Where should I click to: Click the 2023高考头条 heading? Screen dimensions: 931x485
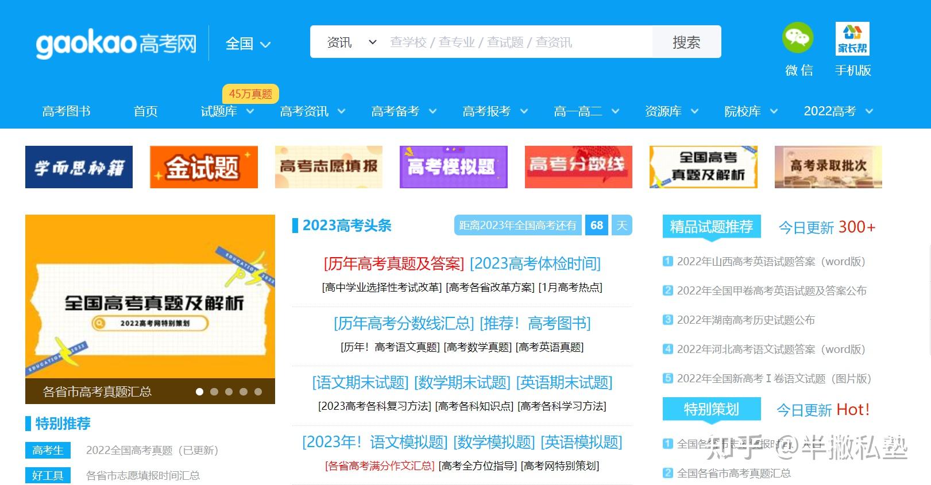347,225
